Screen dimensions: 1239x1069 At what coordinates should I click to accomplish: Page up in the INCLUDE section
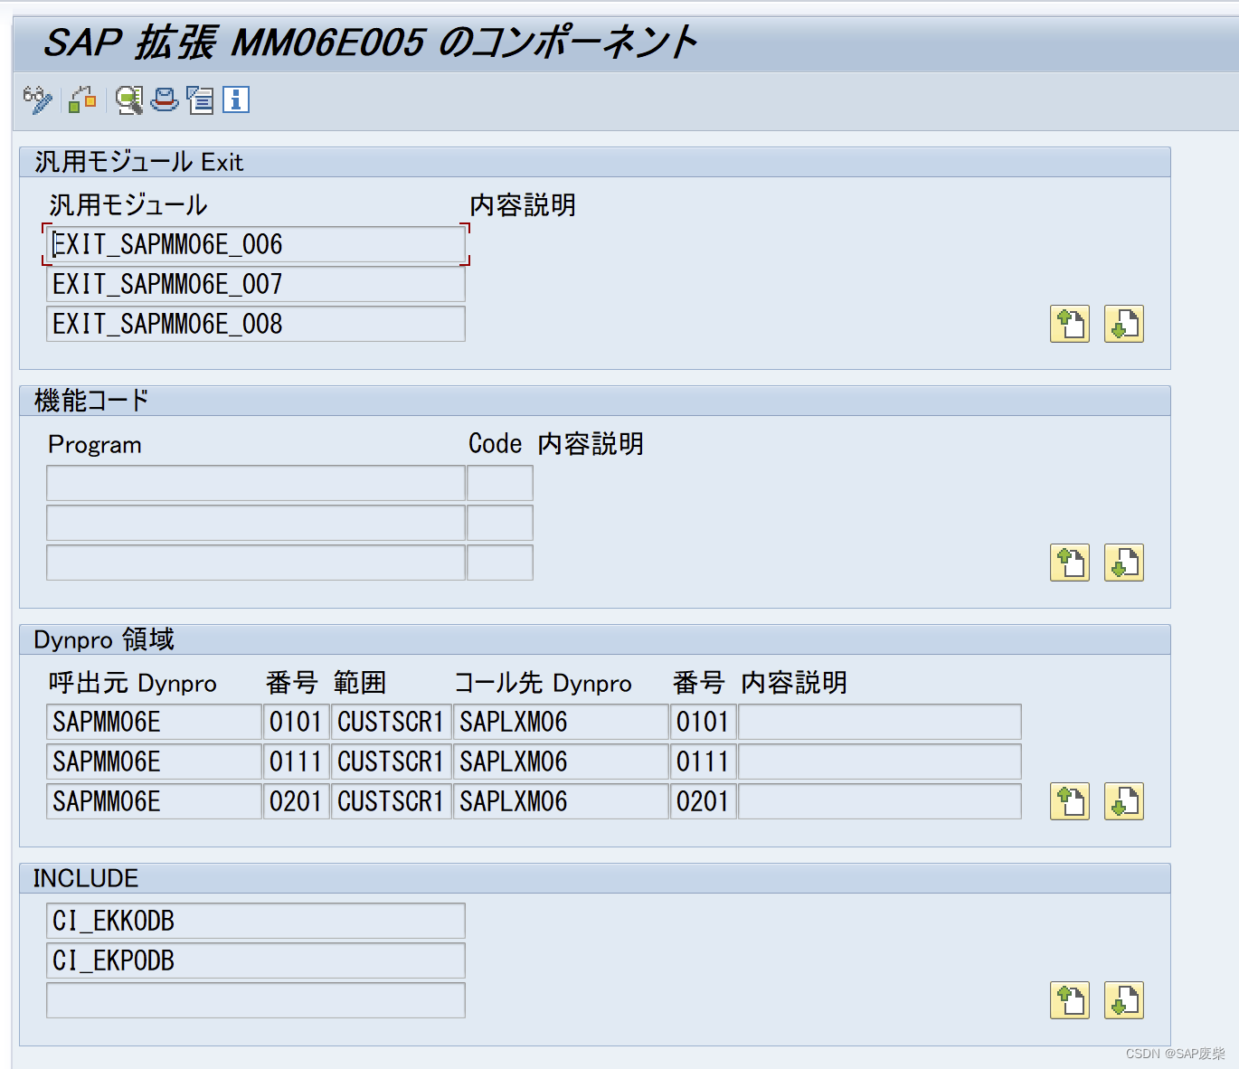pos(1070,1000)
